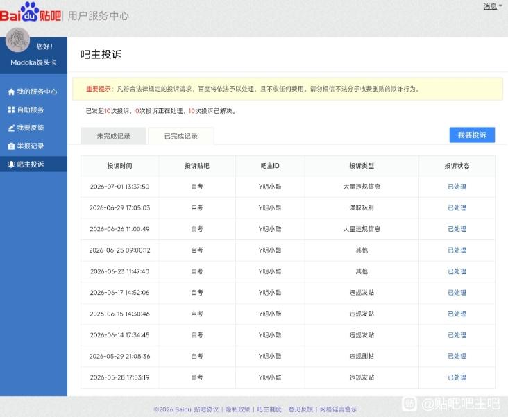Click the clipboard icon beside 举报记录
The image size is (508, 417).
tap(11, 146)
